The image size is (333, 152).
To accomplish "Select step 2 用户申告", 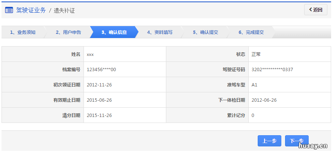I will coord(68,32).
